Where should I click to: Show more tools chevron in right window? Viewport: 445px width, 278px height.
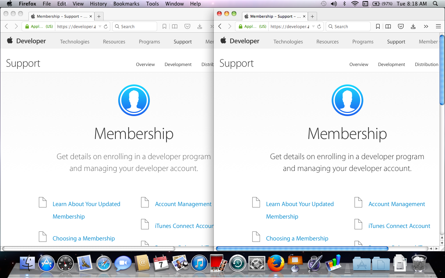[426, 26]
